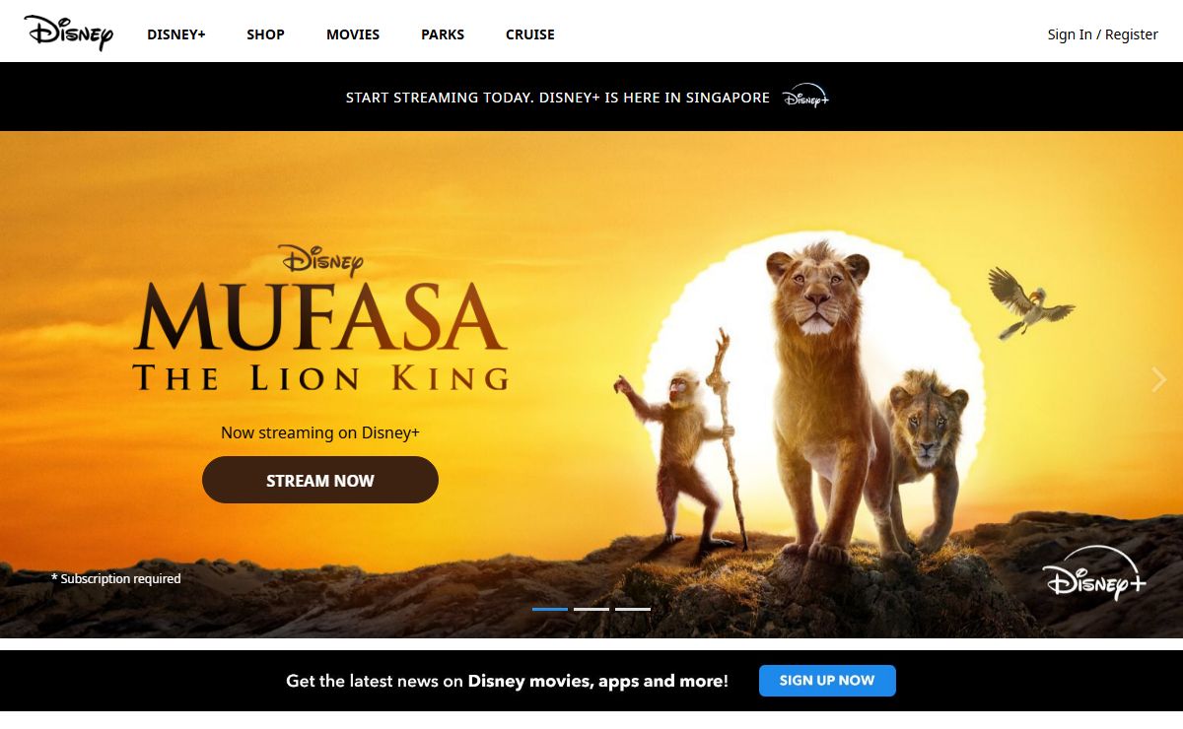Click the Disney+ logo in the black banner
This screenshot has width=1183, height=729.
(x=805, y=97)
